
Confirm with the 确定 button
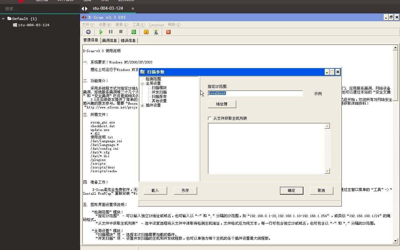tap(292, 191)
